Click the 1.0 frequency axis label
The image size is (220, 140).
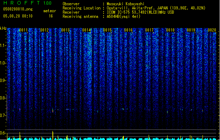[3, 63]
